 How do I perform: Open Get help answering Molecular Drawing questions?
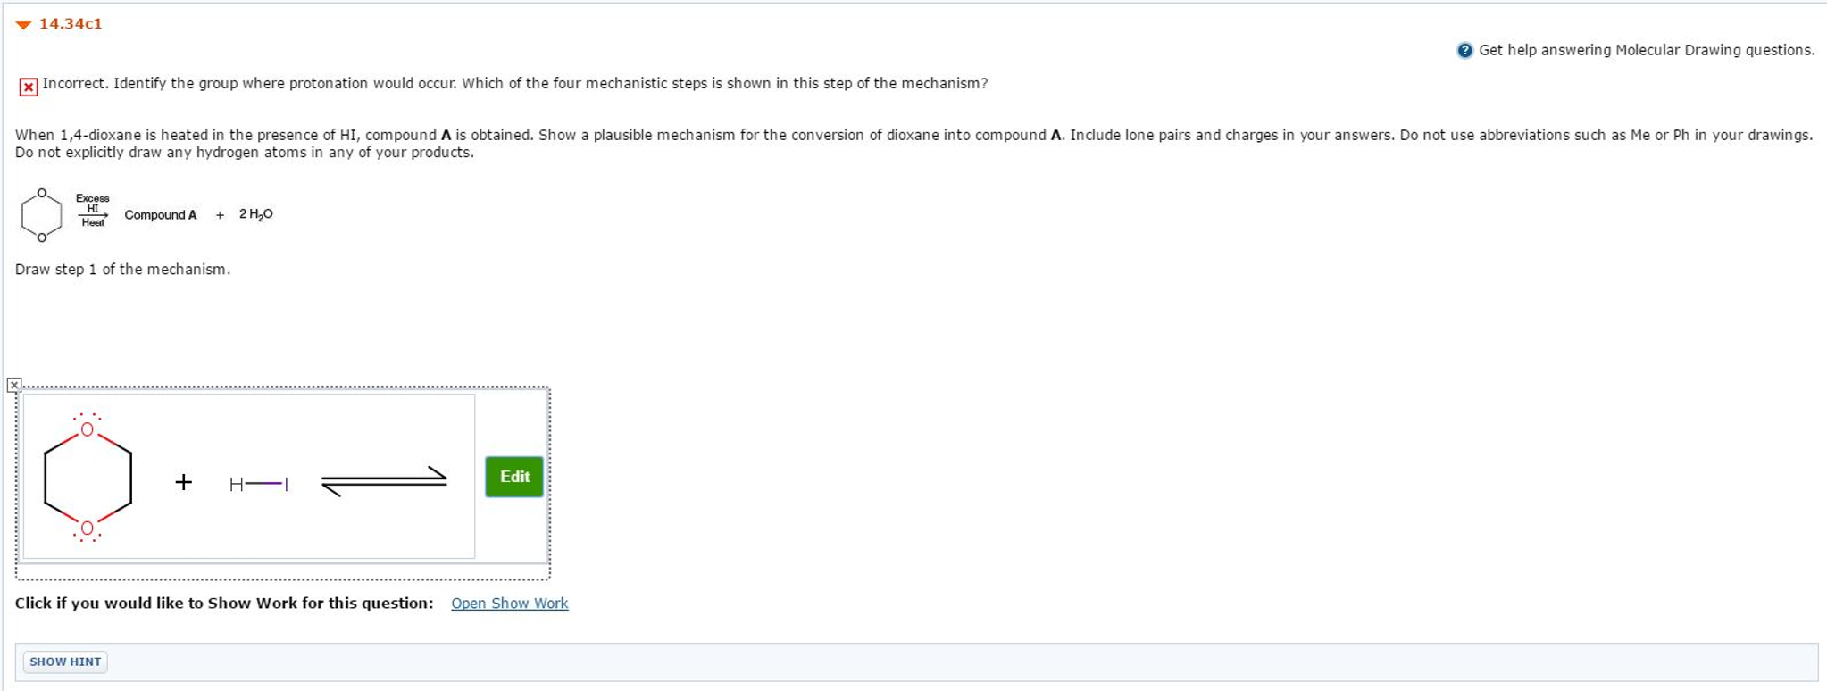click(x=1646, y=50)
